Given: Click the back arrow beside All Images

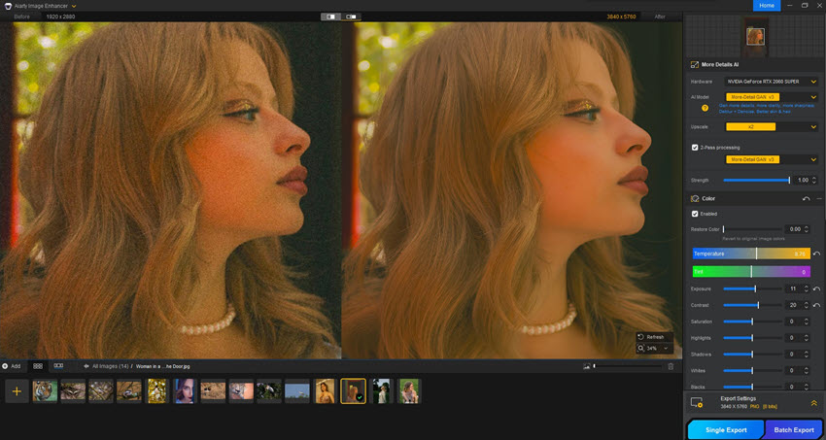Looking at the screenshot, I should (86, 366).
